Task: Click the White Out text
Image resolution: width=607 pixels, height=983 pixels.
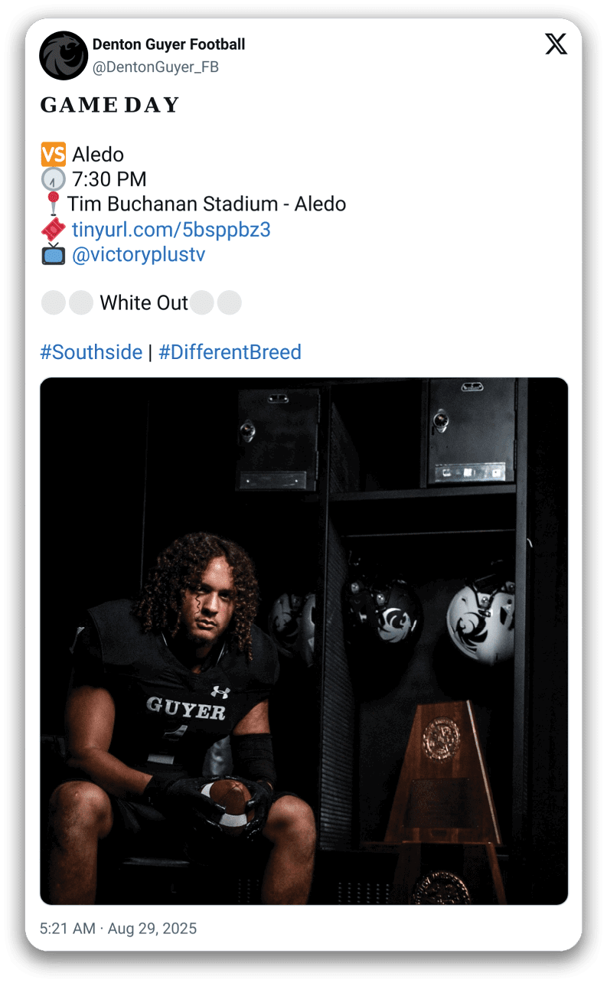Action: coord(144,303)
